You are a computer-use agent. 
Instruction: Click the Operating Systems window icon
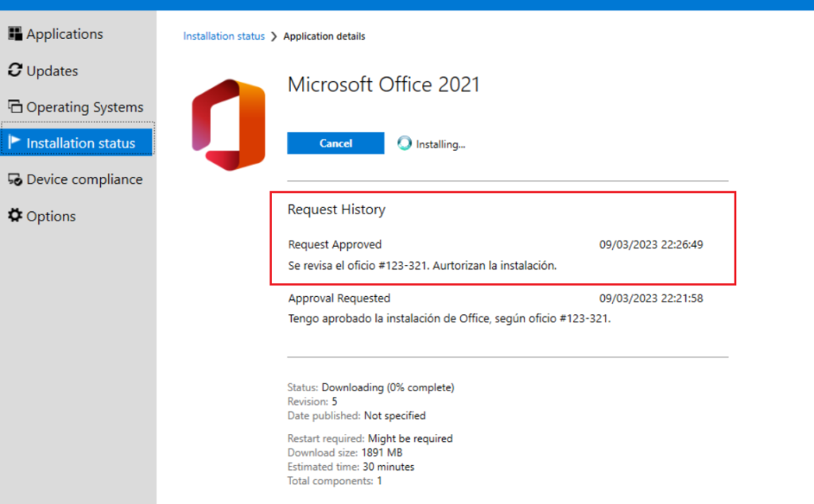(x=15, y=106)
